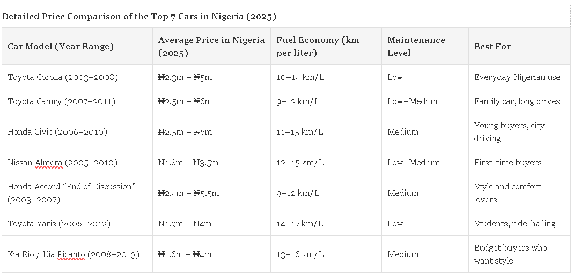The width and height of the screenshot is (573, 278).
Task: Select the "Fuel Economy (km per liter)" header
Action: point(318,47)
